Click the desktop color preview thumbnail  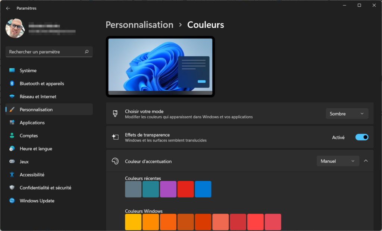160,67
